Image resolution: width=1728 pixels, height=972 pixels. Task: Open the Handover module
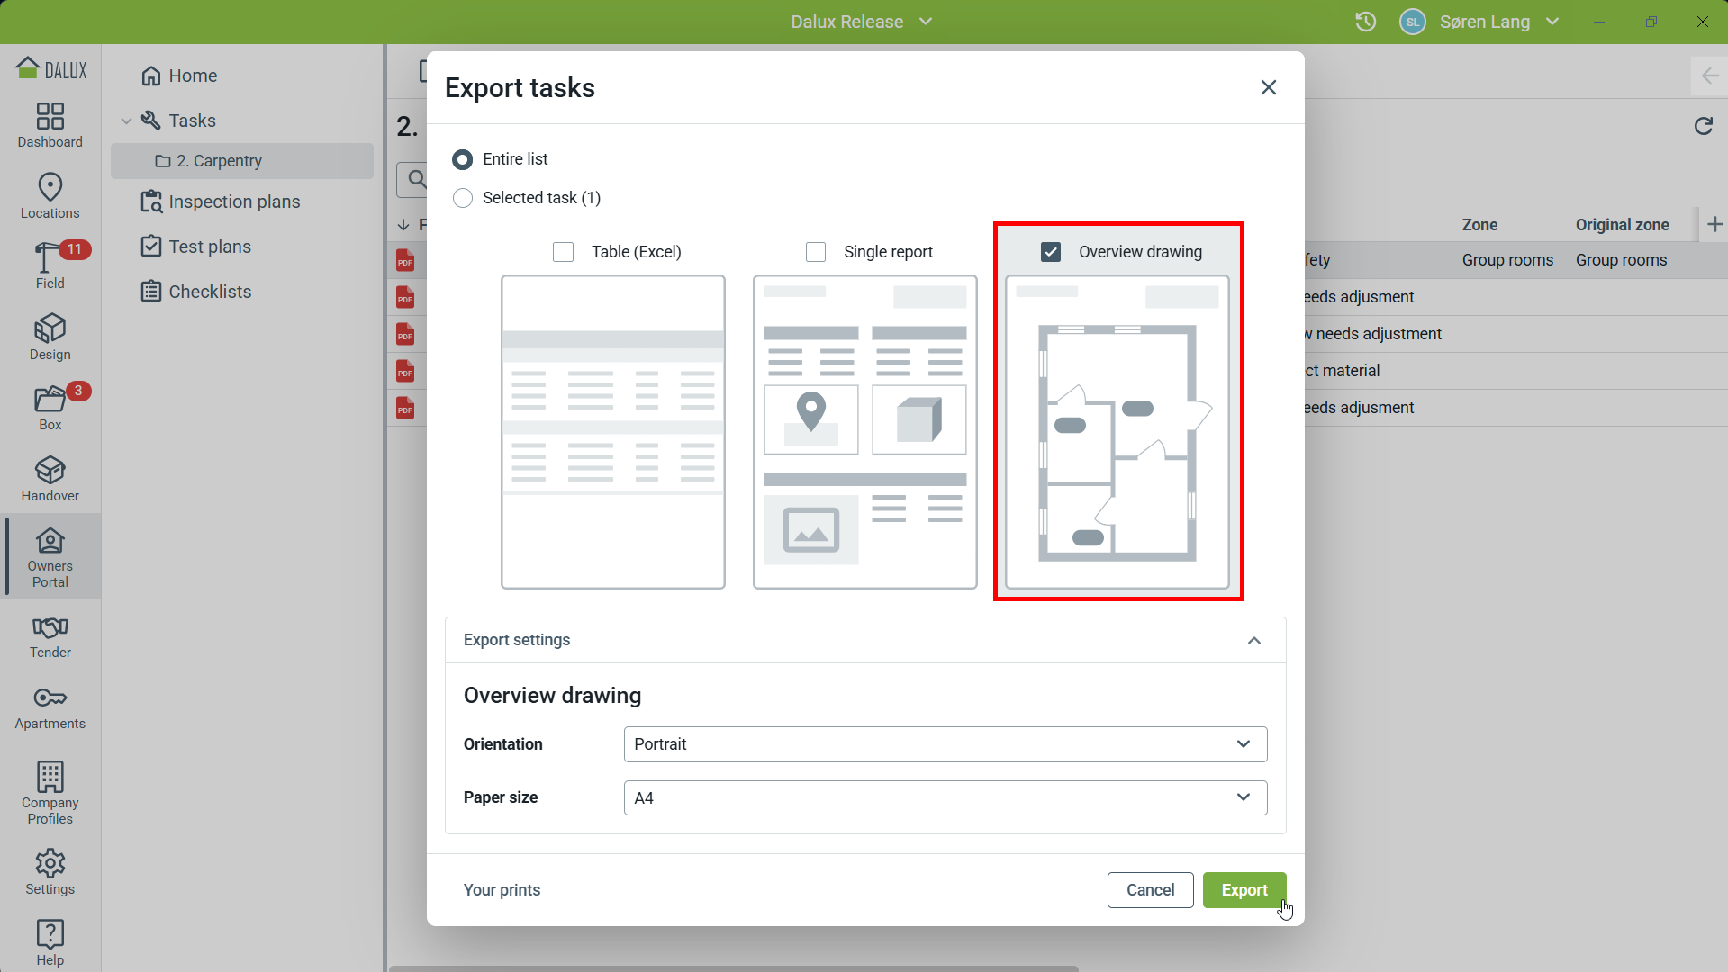[50, 479]
